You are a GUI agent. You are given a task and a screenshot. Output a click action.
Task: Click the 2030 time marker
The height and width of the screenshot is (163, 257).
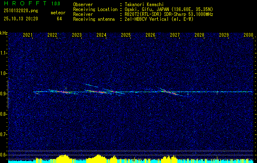point(248,35)
